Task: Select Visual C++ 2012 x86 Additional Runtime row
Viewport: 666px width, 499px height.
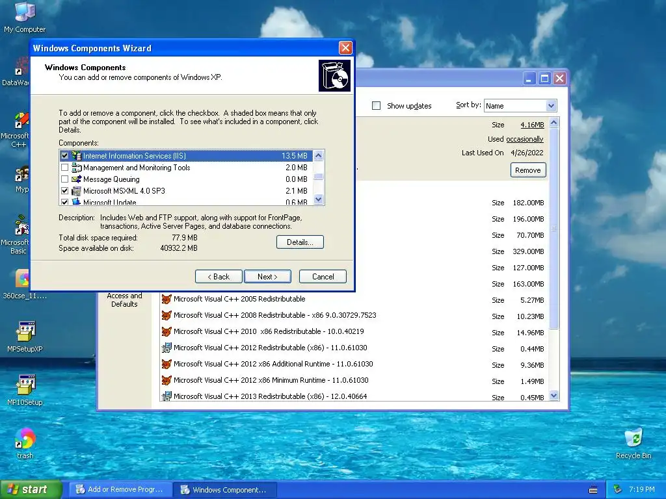Action: 354,365
